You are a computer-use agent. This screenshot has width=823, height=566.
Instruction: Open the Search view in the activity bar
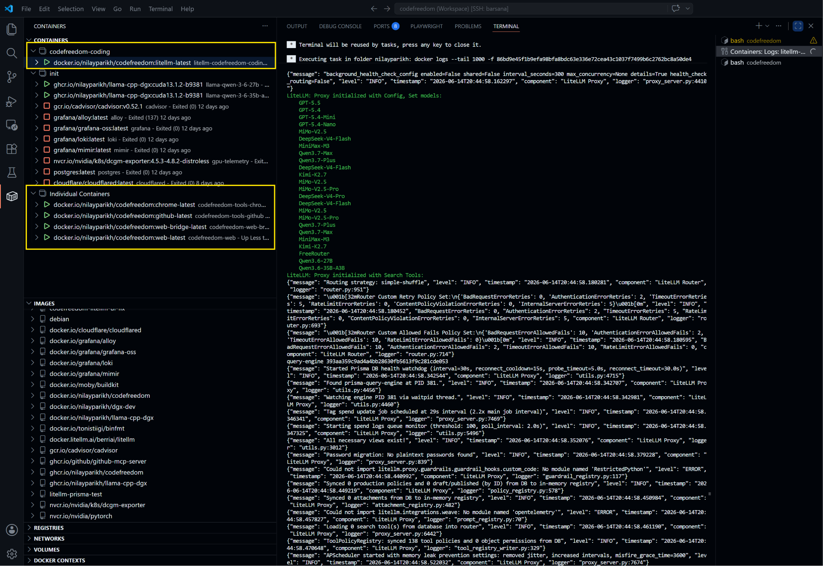(x=12, y=53)
